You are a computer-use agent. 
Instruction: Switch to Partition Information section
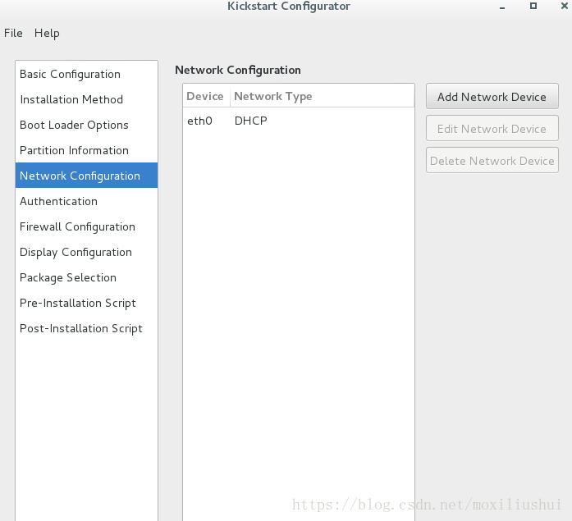click(86, 151)
